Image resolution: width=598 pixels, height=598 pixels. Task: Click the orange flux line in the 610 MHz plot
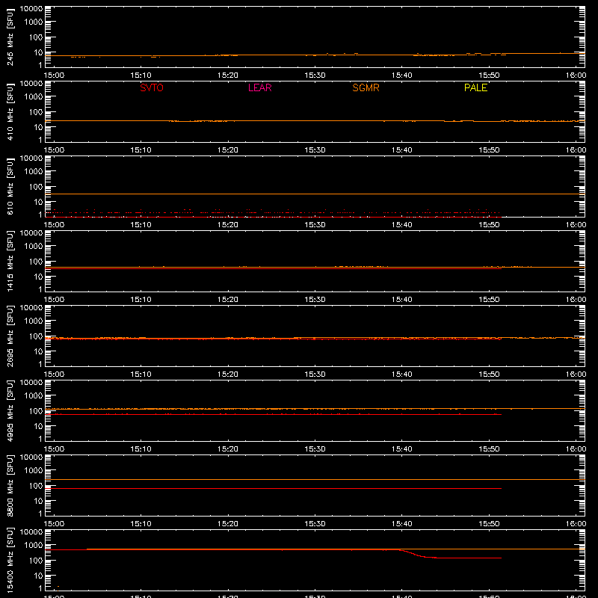(315, 194)
